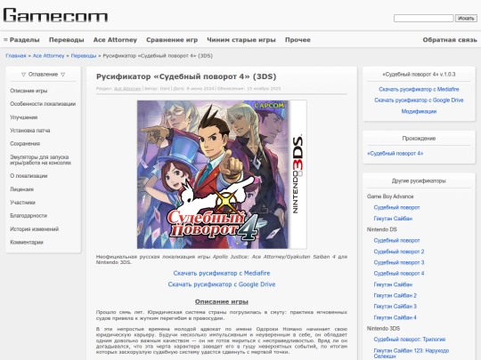Click the «Судебный поворот 4» v.1.0.3 heading

coord(419,75)
